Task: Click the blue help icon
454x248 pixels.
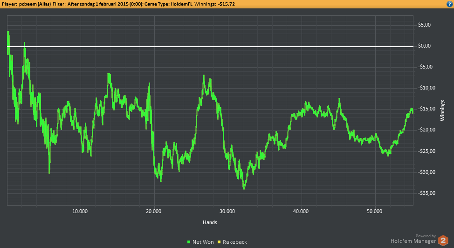Action: pos(449,4)
